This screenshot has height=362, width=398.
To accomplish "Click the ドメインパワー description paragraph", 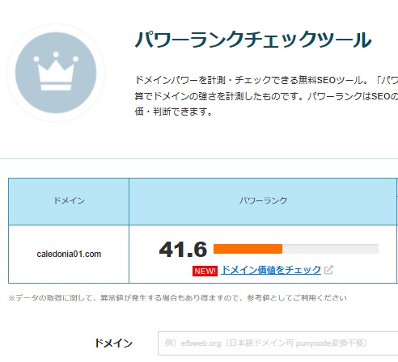I will [266, 95].
